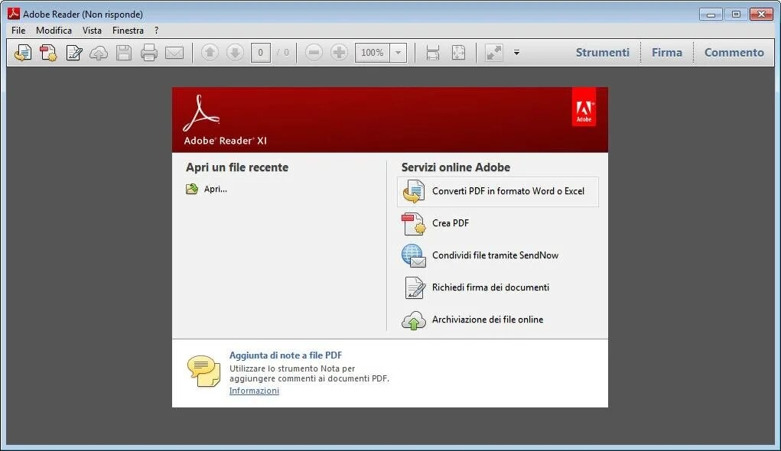Image resolution: width=781 pixels, height=451 pixels.
Task: Minimize the Adobe Reader window
Action: pyautogui.click(x=711, y=15)
